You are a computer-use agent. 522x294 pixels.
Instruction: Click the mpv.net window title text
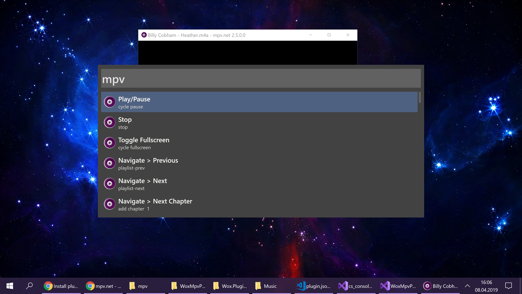(x=197, y=35)
